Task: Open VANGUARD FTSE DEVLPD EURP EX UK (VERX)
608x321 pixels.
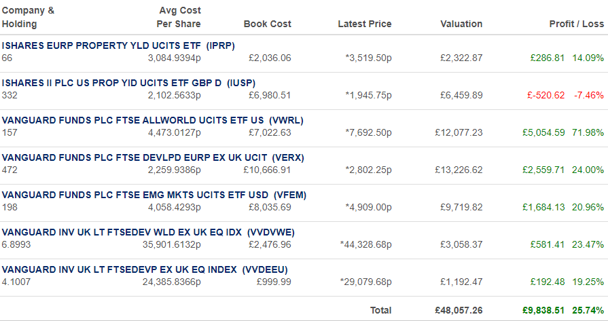Action: tap(153, 157)
